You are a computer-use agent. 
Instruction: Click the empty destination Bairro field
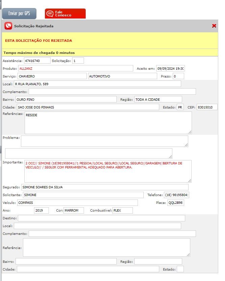tap(66, 261)
